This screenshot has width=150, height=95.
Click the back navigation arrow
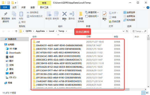coord(3,31)
